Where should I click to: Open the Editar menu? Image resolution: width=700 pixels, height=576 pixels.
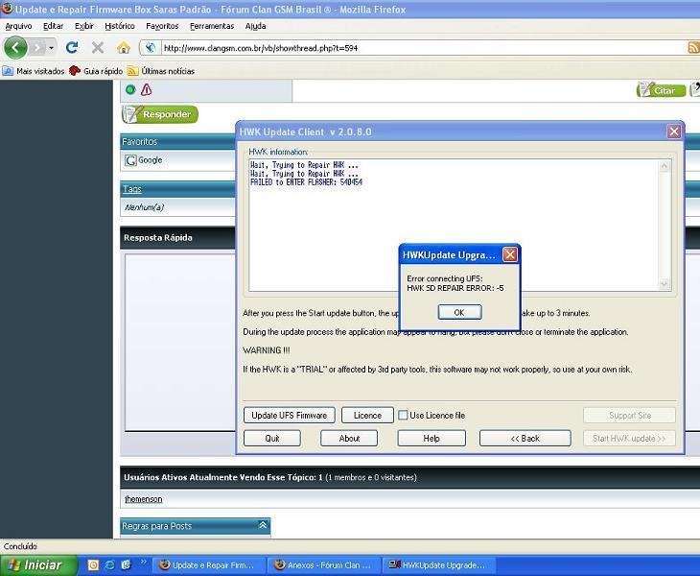tap(53, 26)
